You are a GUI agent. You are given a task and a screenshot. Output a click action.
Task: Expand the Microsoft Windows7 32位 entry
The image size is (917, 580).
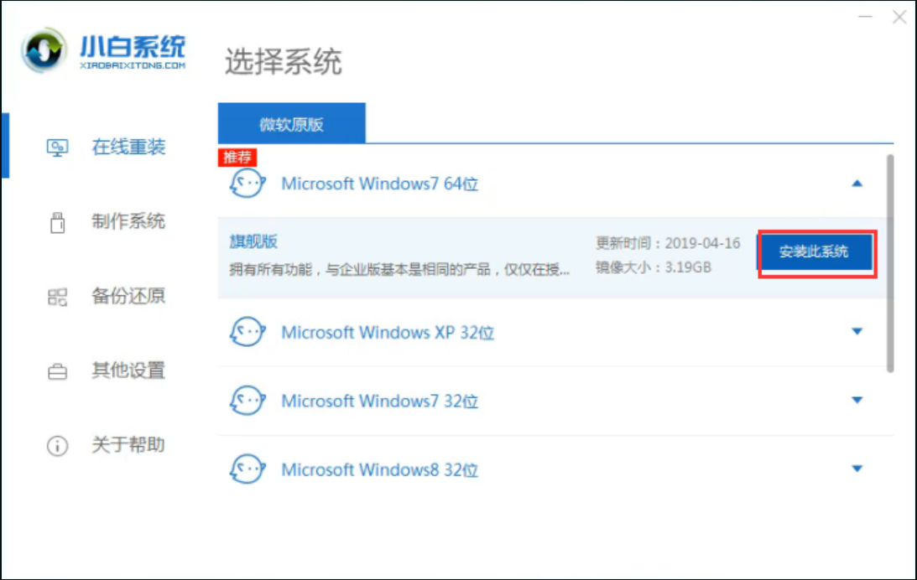click(x=857, y=399)
